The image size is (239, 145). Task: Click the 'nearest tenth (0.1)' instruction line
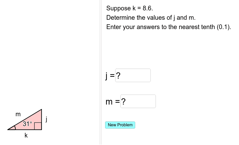point(169,27)
